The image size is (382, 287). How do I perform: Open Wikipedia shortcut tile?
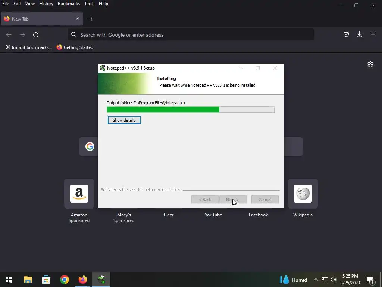point(303,194)
